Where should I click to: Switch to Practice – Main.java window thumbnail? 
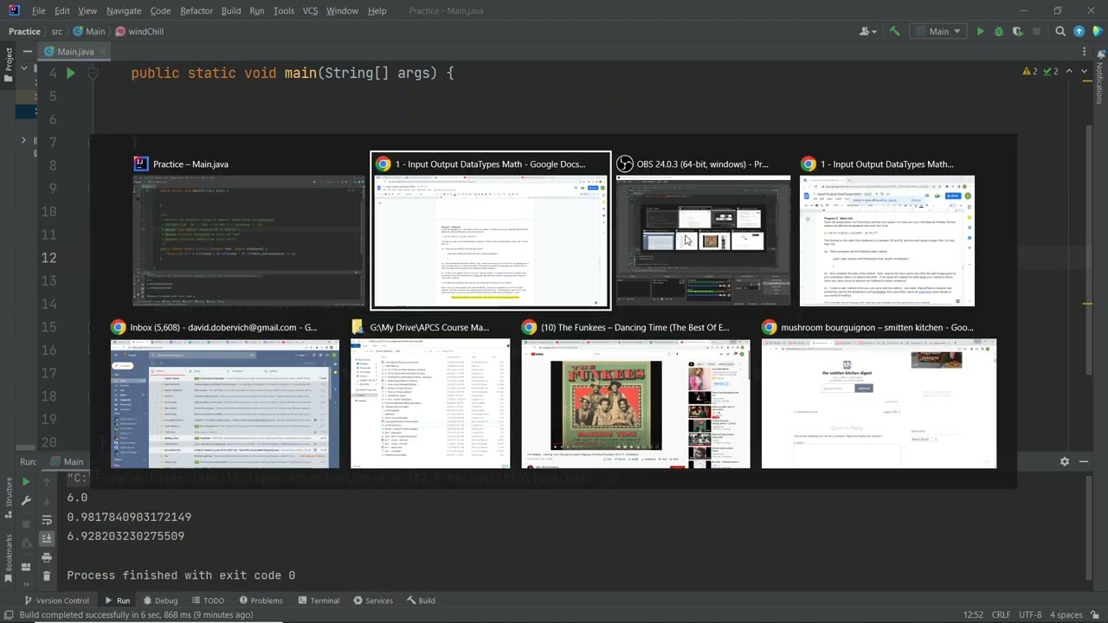(248, 231)
